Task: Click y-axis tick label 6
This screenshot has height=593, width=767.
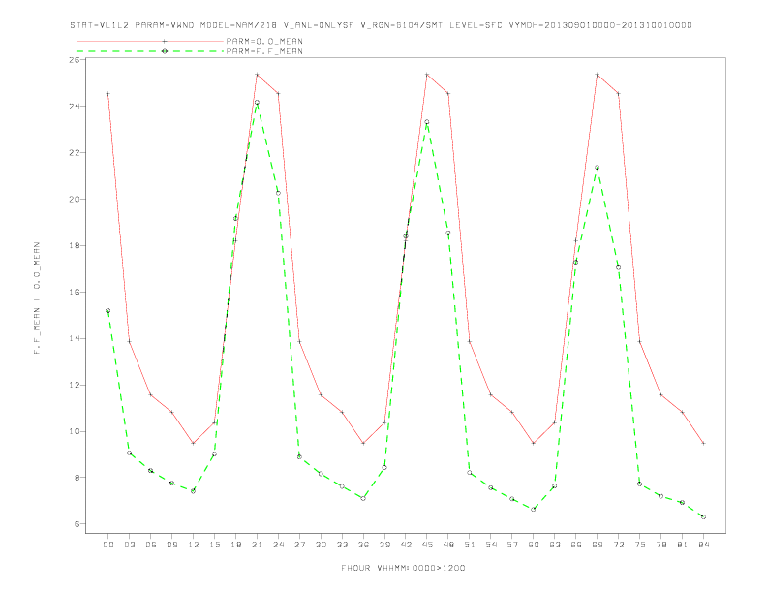Action: tap(77, 524)
